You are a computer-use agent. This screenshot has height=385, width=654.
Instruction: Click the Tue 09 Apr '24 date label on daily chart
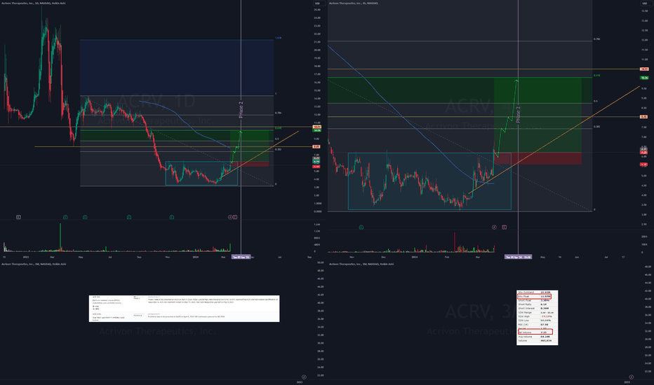point(241,257)
